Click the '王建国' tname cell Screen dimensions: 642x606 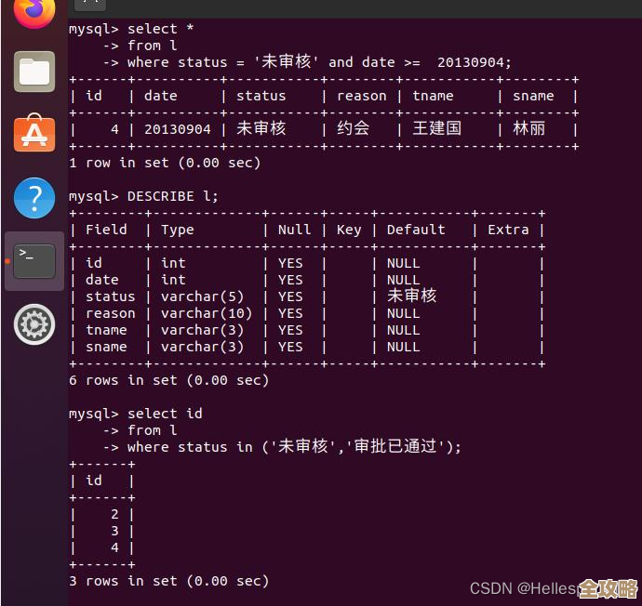point(437,128)
